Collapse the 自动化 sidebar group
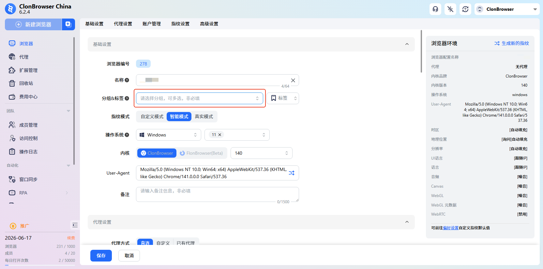 (68, 165)
